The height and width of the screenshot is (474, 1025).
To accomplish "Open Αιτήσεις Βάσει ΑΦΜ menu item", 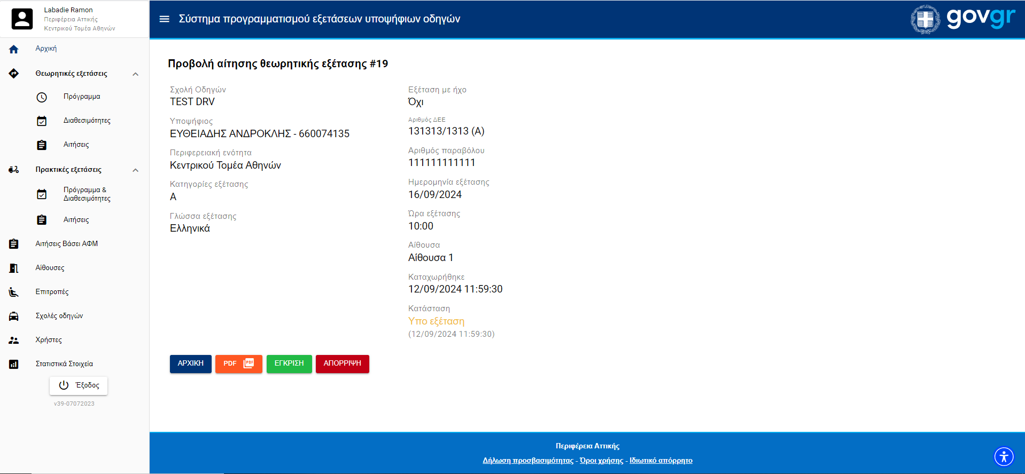I will click(66, 244).
